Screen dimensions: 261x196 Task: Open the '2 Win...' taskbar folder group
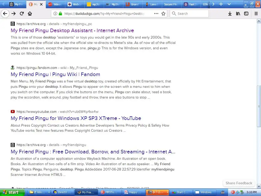(x=38, y=192)
